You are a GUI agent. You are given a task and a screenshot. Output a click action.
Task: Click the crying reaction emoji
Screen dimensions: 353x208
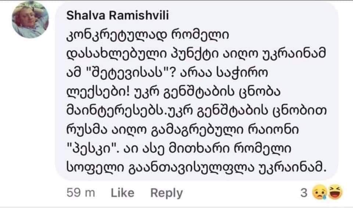point(317,193)
